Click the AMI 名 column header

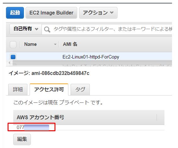(70, 44)
